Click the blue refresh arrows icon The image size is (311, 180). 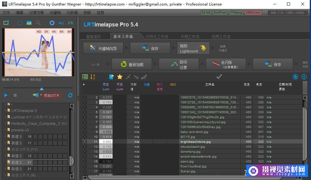coord(70,95)
